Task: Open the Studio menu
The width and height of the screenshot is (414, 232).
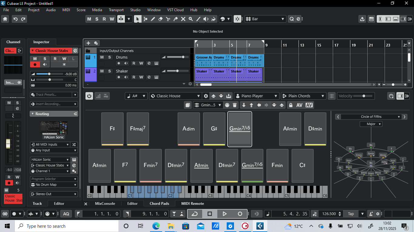Action: coord(135,10)
